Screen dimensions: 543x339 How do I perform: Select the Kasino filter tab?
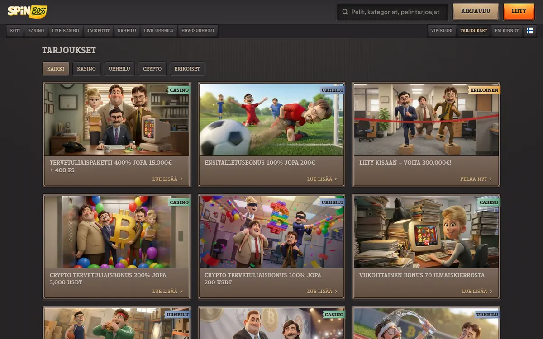pos(86,69)
